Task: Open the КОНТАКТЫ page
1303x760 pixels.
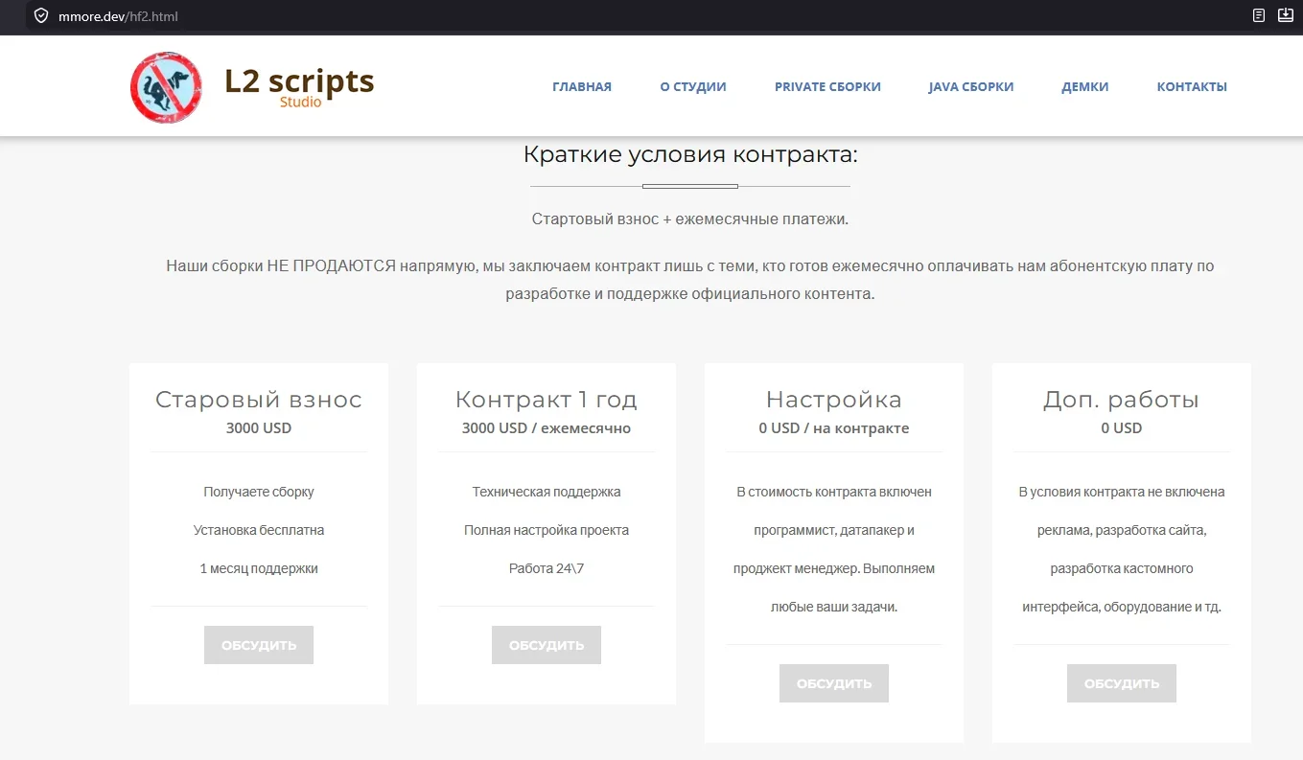Action: (1192, 86)
